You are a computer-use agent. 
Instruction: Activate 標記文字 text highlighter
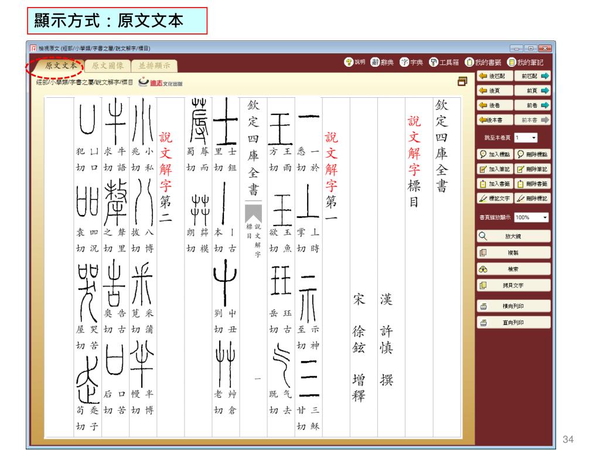(495, 199)
